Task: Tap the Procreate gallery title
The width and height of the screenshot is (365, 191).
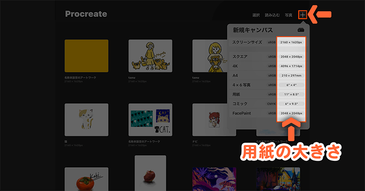Action: tap(86, 14)
